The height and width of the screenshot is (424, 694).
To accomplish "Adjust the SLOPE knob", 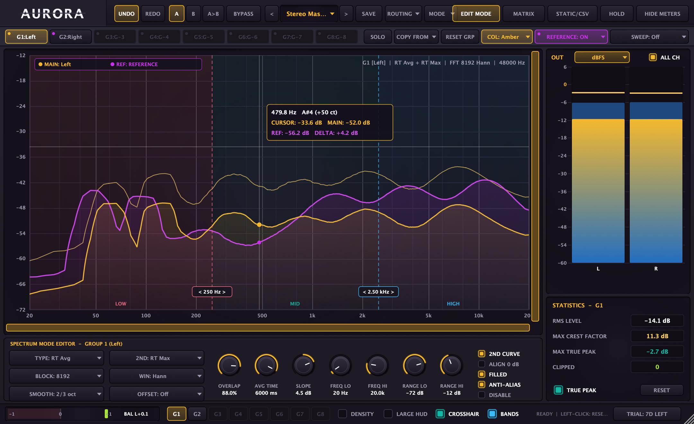I will (x=303, y=365).
